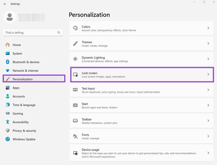
Task: Open the Colors settings card title
Action: (86, 27)
